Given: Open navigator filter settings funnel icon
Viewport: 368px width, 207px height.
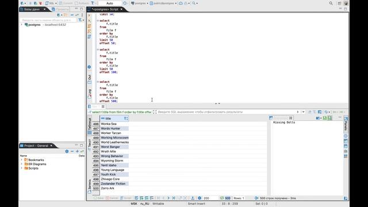Looking at the screenshot, I should 80,20.
